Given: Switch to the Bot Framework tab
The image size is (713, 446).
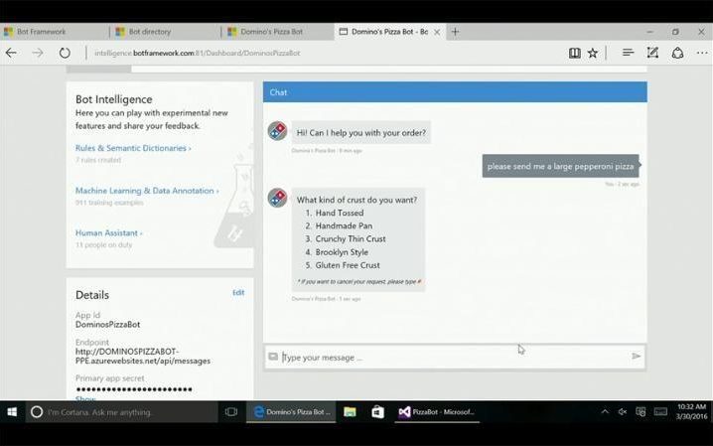Looking at the screenshot, I should pos(55,32).
